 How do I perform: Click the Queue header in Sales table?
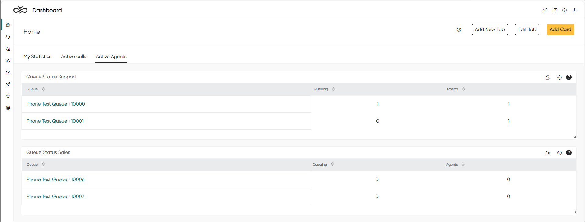coord(32,165)
